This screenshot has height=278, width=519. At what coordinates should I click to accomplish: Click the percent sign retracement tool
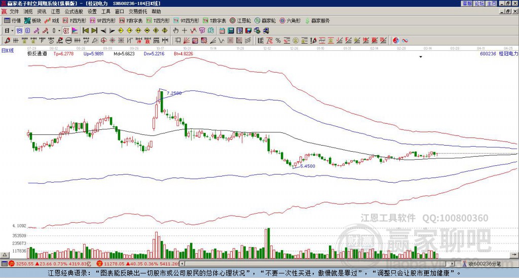(x=278, y=41)
